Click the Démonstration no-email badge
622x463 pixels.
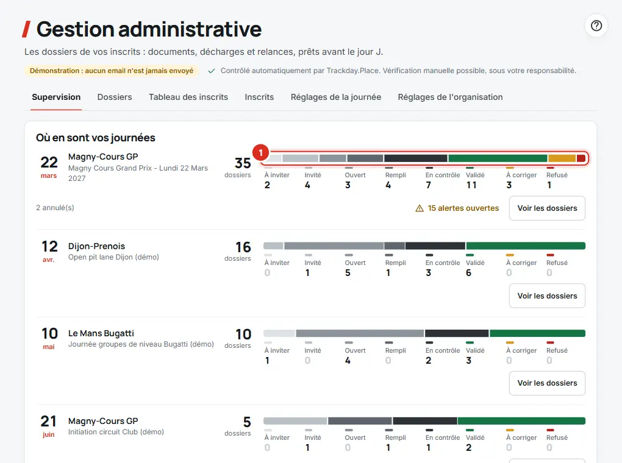pyautogui.click(x=112, y=71)
